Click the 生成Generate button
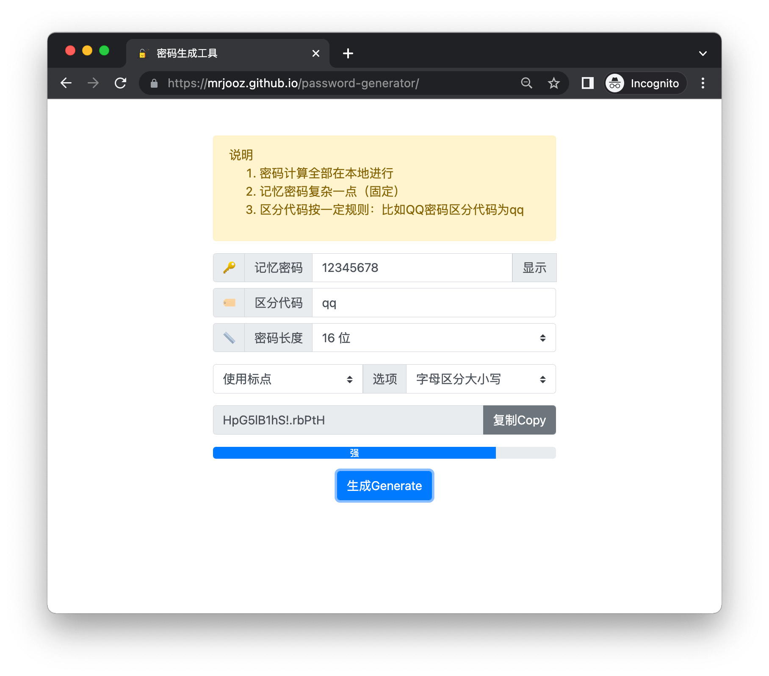 coord(384,485)
